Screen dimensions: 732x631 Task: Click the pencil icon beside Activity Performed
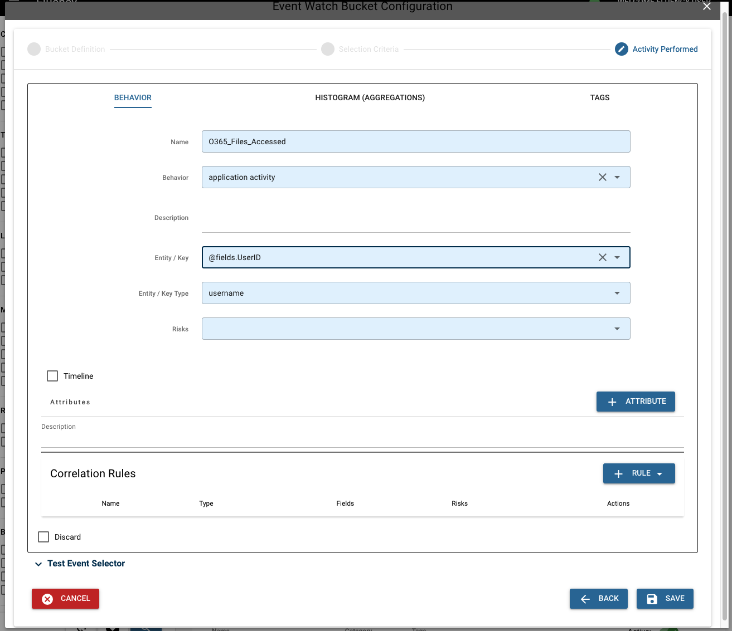click(x=621, y=49)
